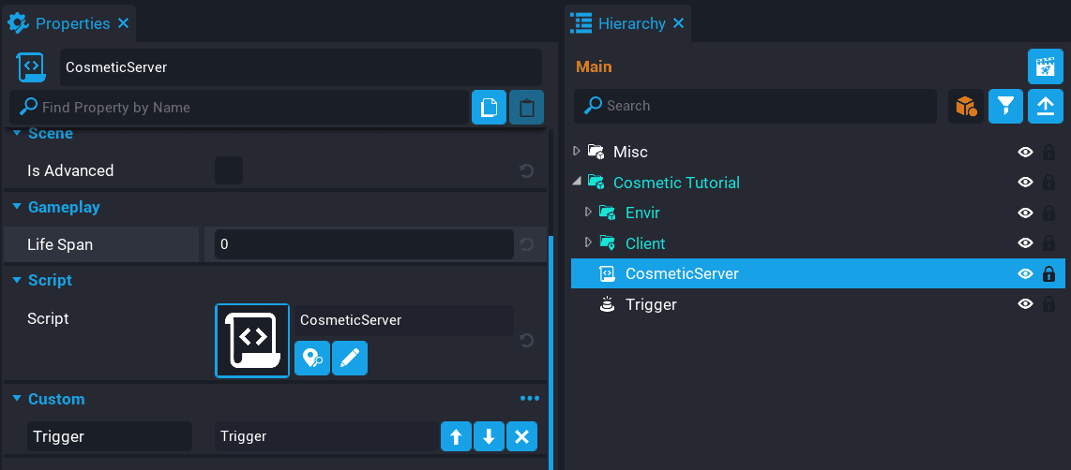Collapse the Cosmetic Tutorial folder

click(x=576, y=182)
